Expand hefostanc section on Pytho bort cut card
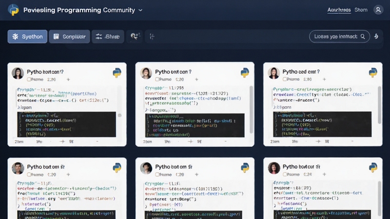390x219 pixels. coord(290,203)
